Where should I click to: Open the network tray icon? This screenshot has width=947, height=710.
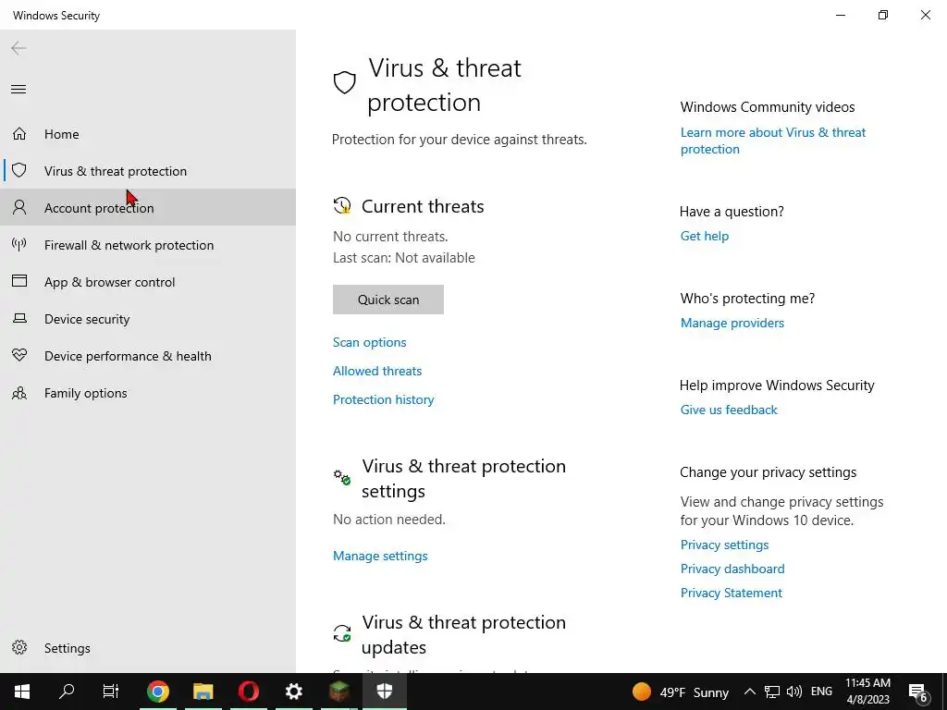(x=772, y=692)
